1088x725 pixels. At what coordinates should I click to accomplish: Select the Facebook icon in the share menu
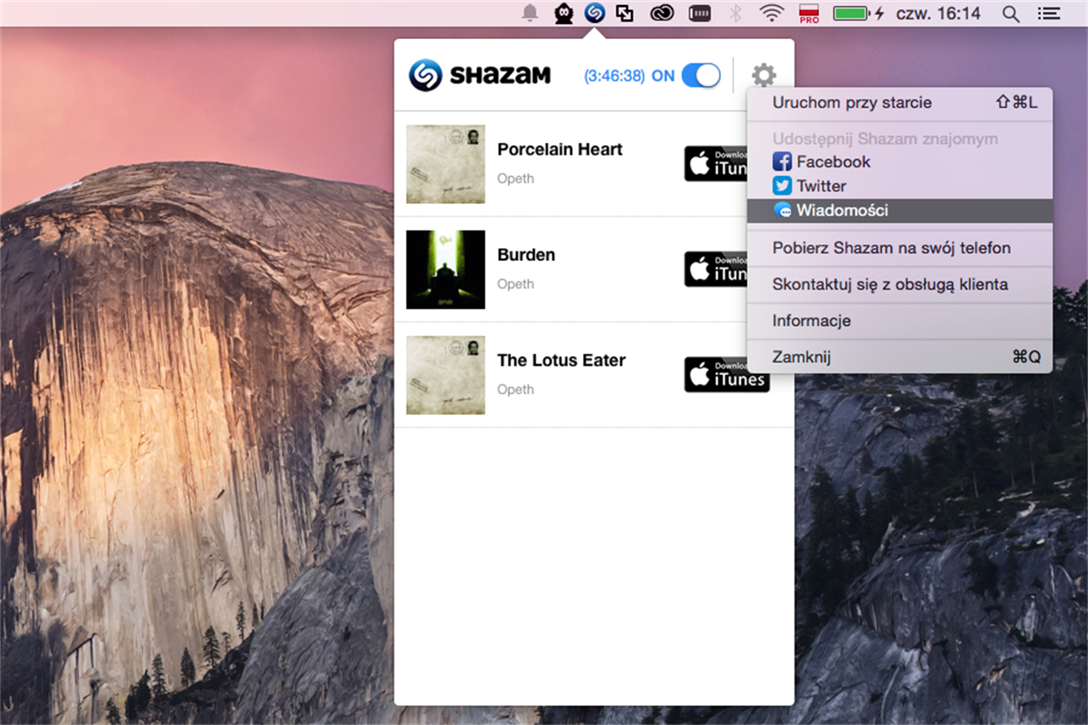pyautogui.click(x=781, y=161)
